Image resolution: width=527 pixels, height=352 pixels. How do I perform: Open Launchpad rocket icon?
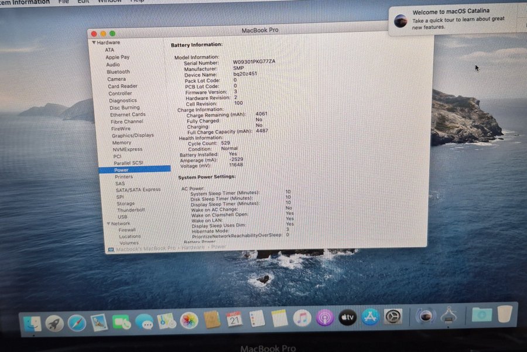(54, 323)
